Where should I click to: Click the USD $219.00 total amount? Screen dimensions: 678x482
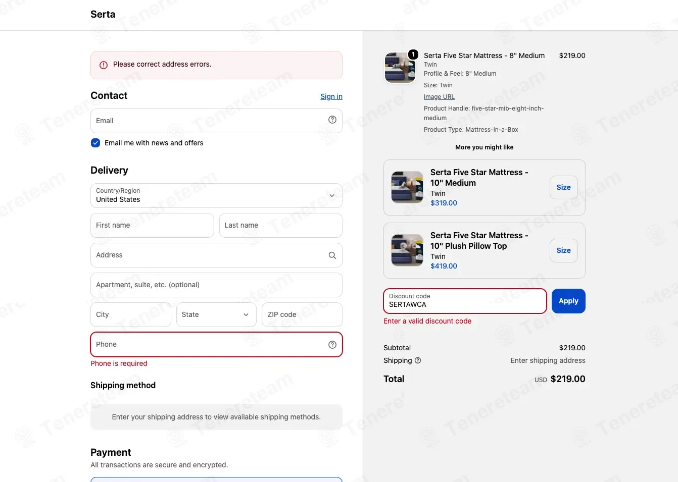tap(560, 379)
